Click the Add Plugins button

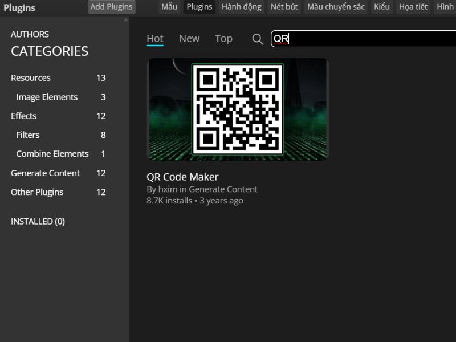(111, 7)
